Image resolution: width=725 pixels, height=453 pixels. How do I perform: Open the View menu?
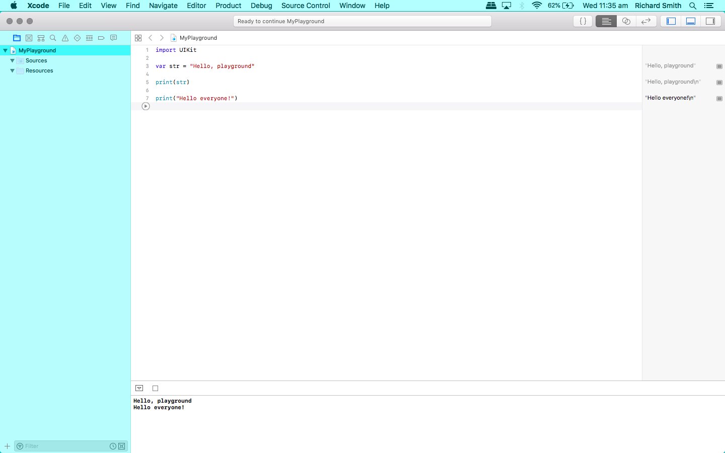(108, 6)
